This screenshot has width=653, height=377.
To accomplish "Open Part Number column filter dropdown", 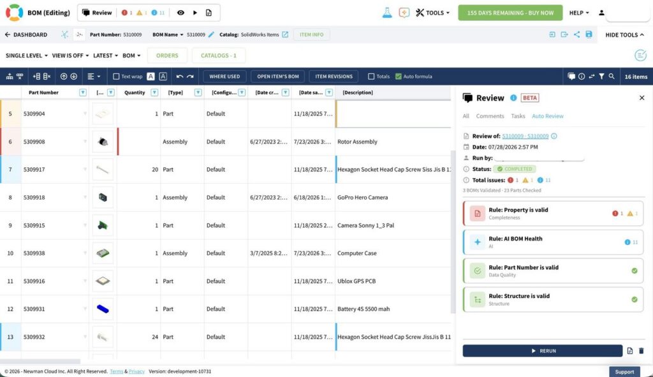I will pyautogui.click(x=83, y=92).
